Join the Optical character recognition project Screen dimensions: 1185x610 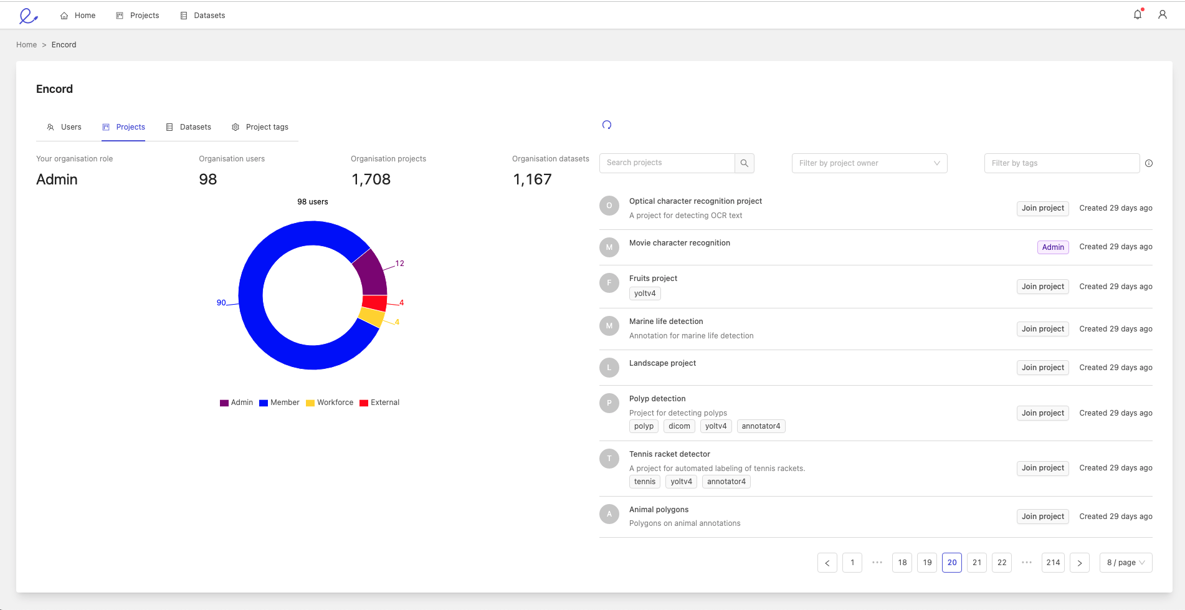(x=1043, y=208)
